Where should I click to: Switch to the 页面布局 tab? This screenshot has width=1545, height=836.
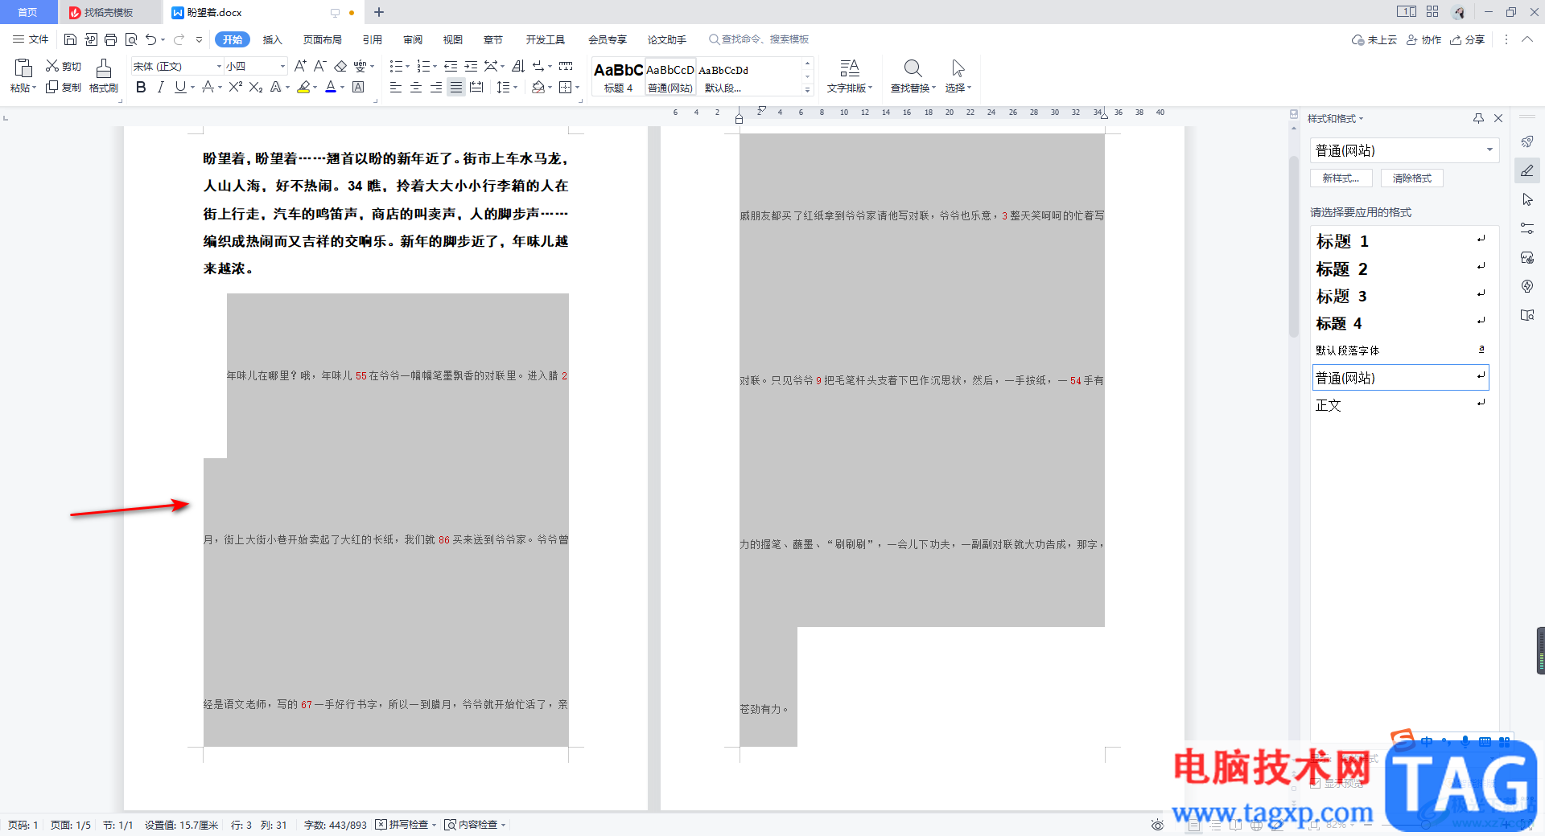[x=323, y=39]
